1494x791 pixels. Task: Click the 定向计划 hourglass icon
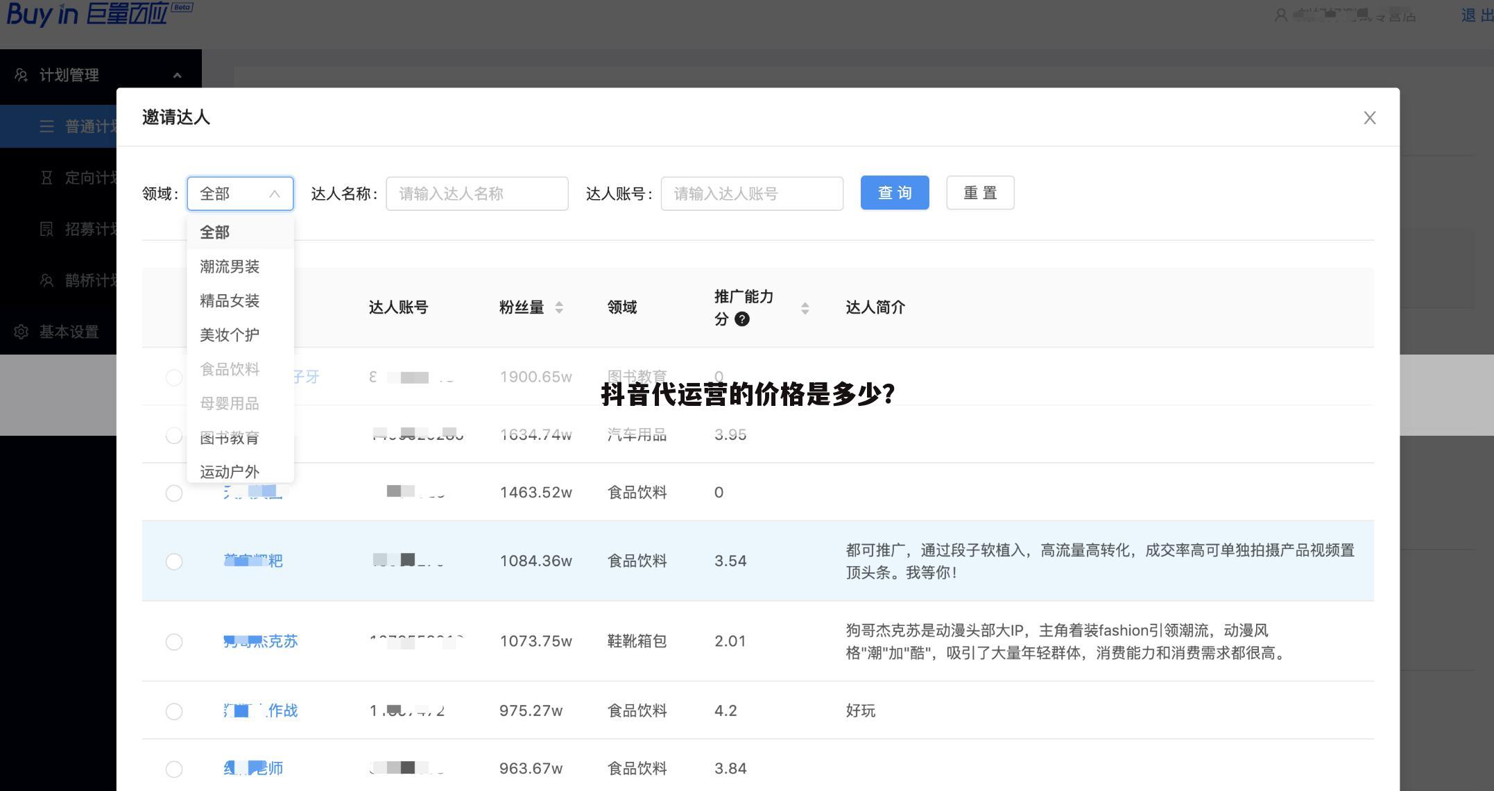pyautogui.click(x=46, y=178)
